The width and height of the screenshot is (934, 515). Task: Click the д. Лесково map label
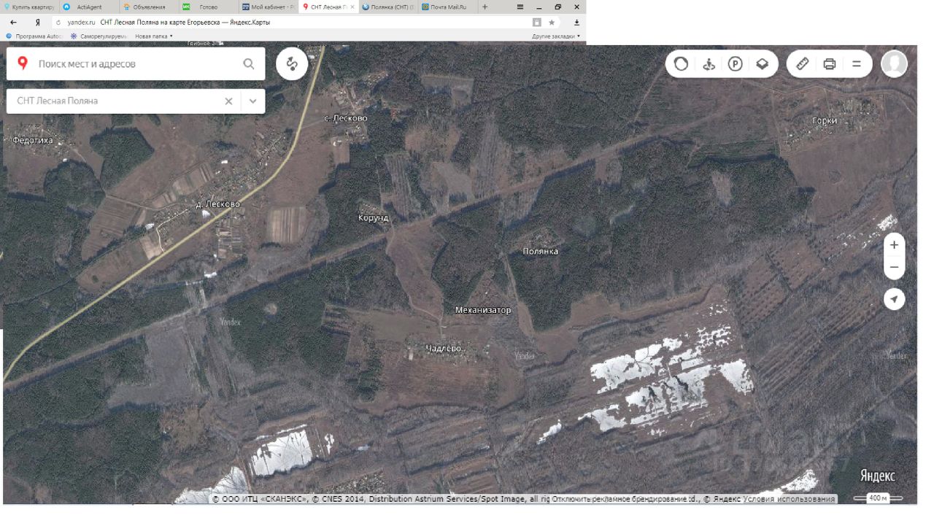pos(218,204)
